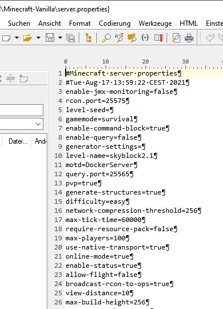Click line 'gamemode=survival'

click(x=102, y=119)
